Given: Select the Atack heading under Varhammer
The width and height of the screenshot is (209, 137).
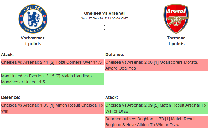Looking at the screenshot, I should click(7, 55).
